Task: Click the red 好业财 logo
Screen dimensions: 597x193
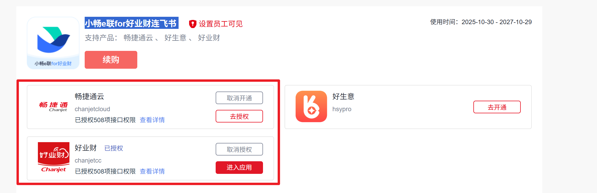Action: tap(54, 157)
